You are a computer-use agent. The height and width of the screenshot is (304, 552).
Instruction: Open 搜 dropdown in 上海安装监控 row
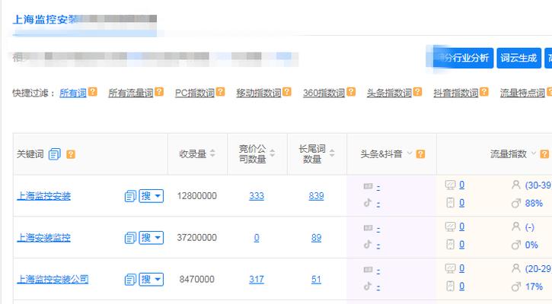[152, 238]
